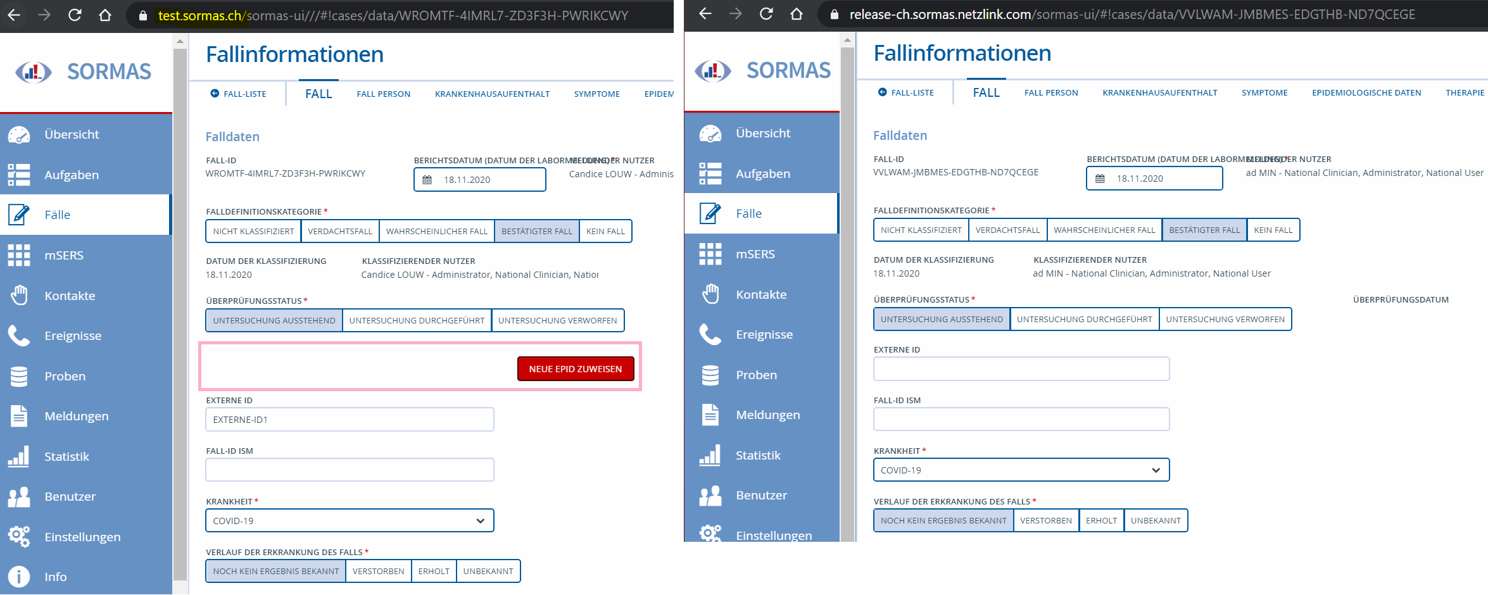Click the empty Externe ID field in the right window
Screen dimensions: 1488x595
[1021, 368]
